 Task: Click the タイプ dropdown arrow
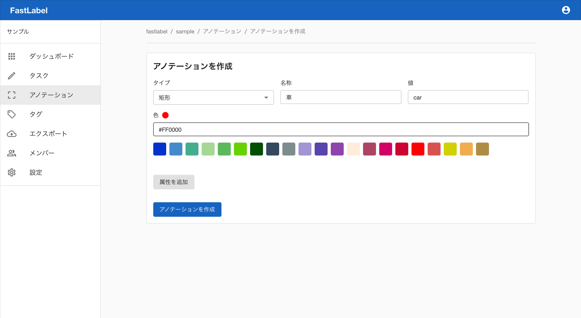coord(266,97)
